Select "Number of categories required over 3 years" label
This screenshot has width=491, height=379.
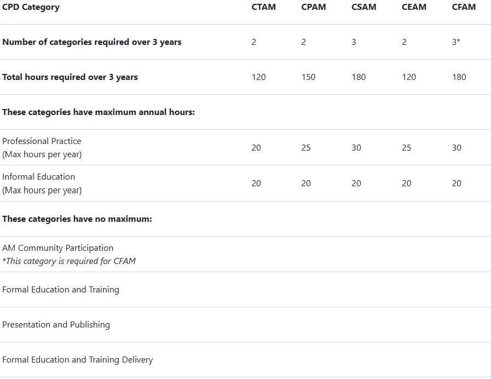coord(92,42)
